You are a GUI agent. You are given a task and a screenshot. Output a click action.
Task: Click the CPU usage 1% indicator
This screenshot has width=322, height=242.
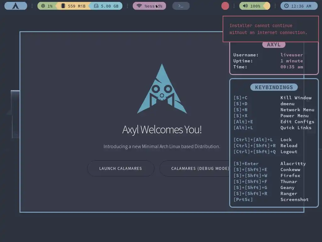47,6
